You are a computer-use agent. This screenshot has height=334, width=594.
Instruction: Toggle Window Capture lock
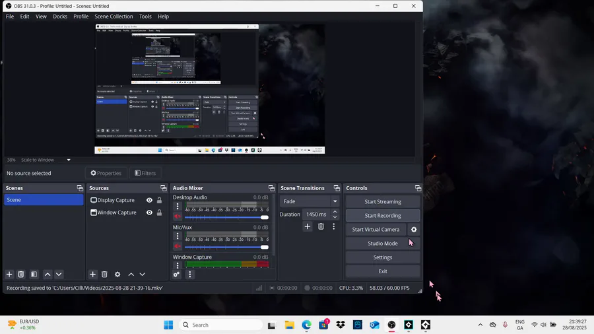pos(160,213)
